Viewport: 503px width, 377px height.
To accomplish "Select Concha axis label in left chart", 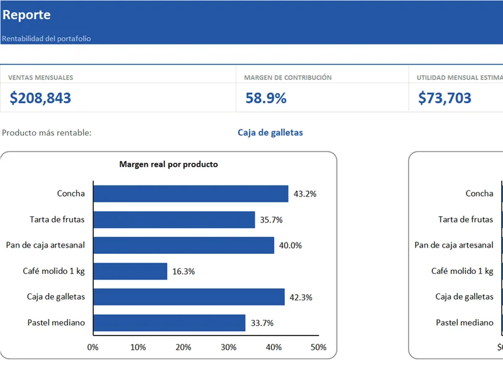I will click(x=71, y=194).
